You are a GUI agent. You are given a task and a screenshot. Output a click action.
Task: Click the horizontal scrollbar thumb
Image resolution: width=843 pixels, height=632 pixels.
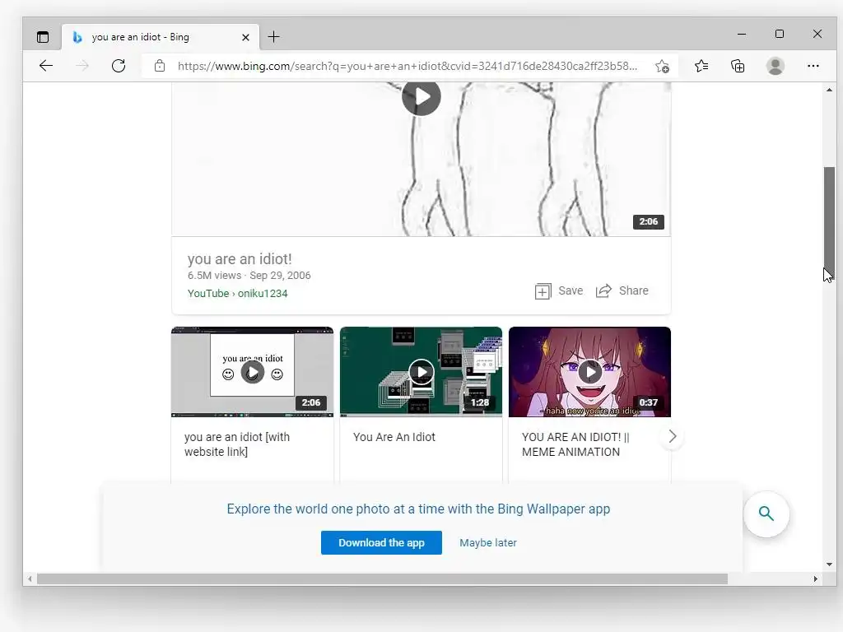(382, 579)
